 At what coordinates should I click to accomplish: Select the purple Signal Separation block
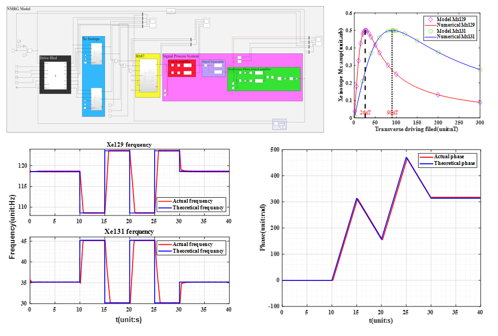tap(213, 69)
